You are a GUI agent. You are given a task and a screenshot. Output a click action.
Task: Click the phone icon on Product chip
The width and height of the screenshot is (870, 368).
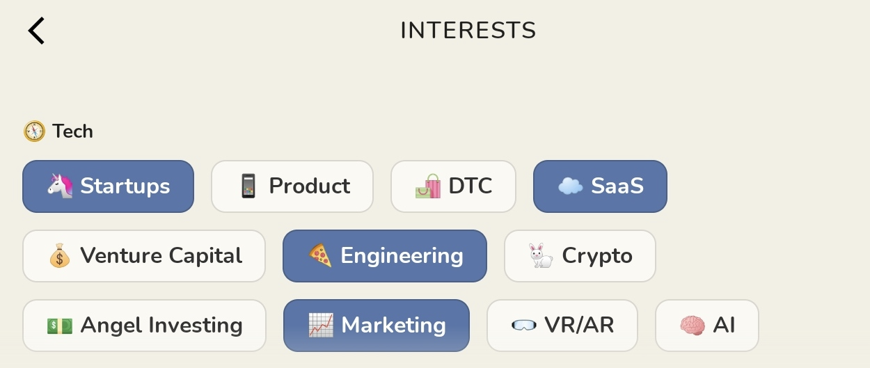248,186
